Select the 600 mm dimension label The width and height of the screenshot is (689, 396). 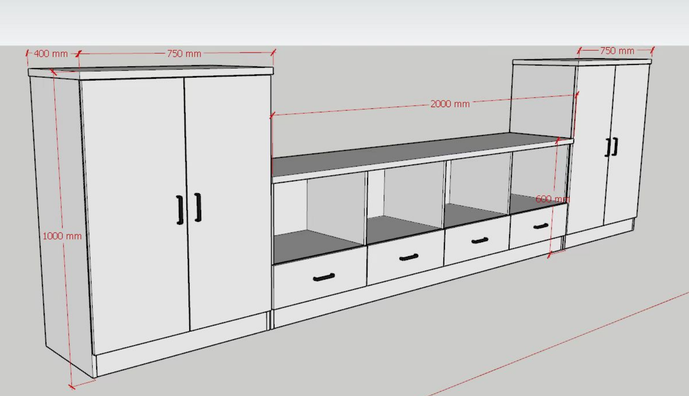552,199
